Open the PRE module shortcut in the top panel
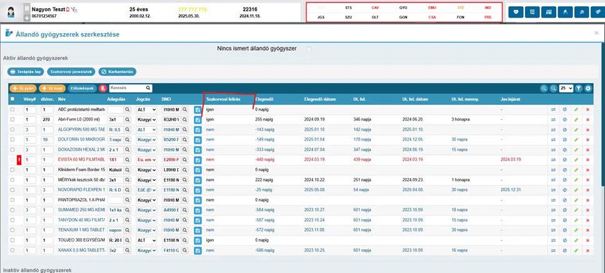The image size is (605, 273). pos(488,17)
